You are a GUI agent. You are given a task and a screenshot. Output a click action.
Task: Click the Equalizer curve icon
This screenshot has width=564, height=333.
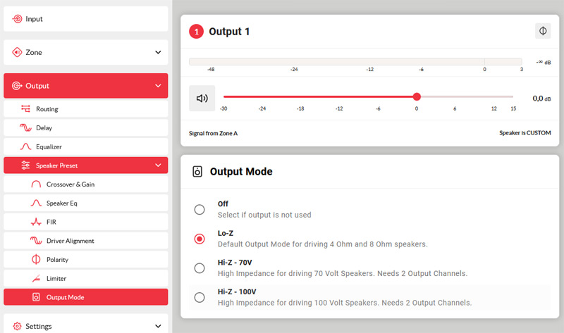25,147
